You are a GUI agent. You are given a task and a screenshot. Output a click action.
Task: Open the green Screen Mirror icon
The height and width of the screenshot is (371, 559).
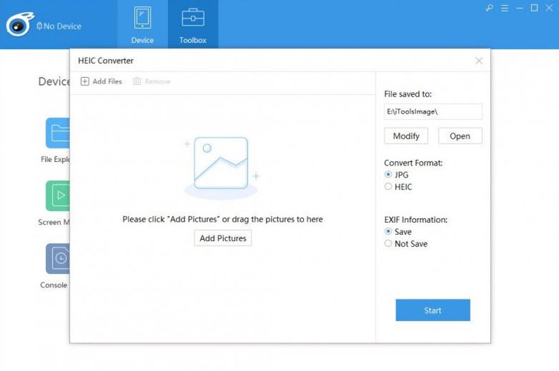pos(58,195)
